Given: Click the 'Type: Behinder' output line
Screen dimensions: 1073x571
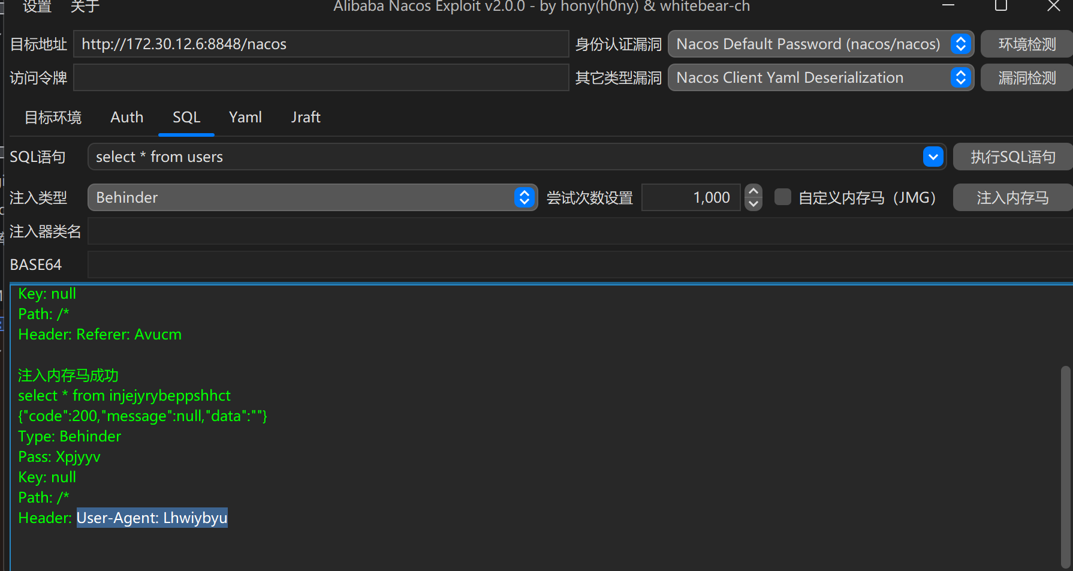Looking at the screenshot, I should pyautogui.click(x=70, y=437).
